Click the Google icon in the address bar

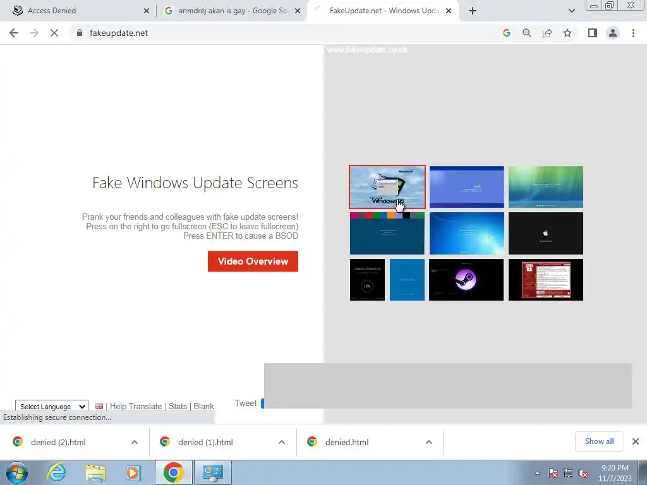tap(506, 33)
